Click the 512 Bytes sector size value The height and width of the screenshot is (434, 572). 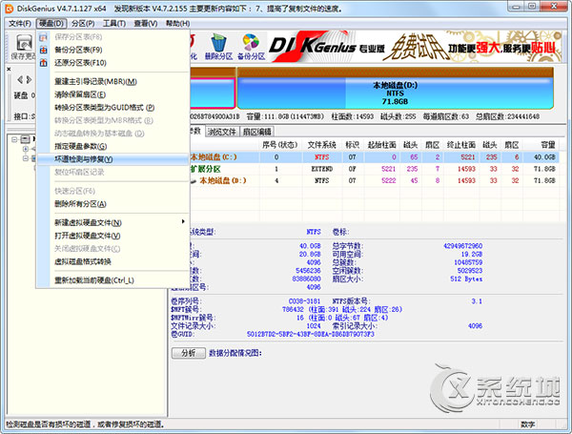[x=466, y=279]
